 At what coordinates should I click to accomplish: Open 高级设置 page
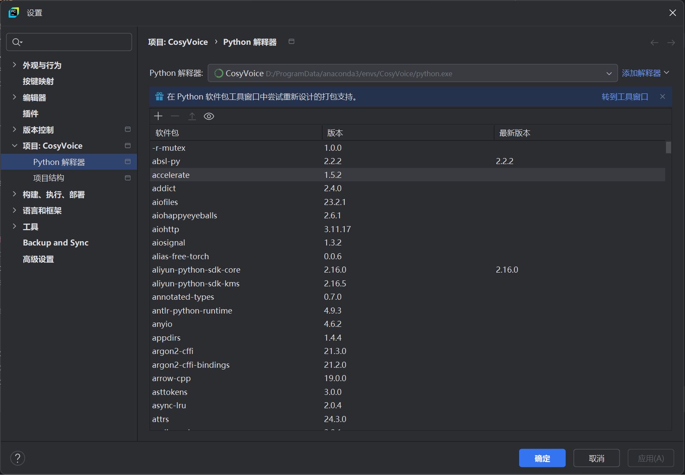(38, 259)
